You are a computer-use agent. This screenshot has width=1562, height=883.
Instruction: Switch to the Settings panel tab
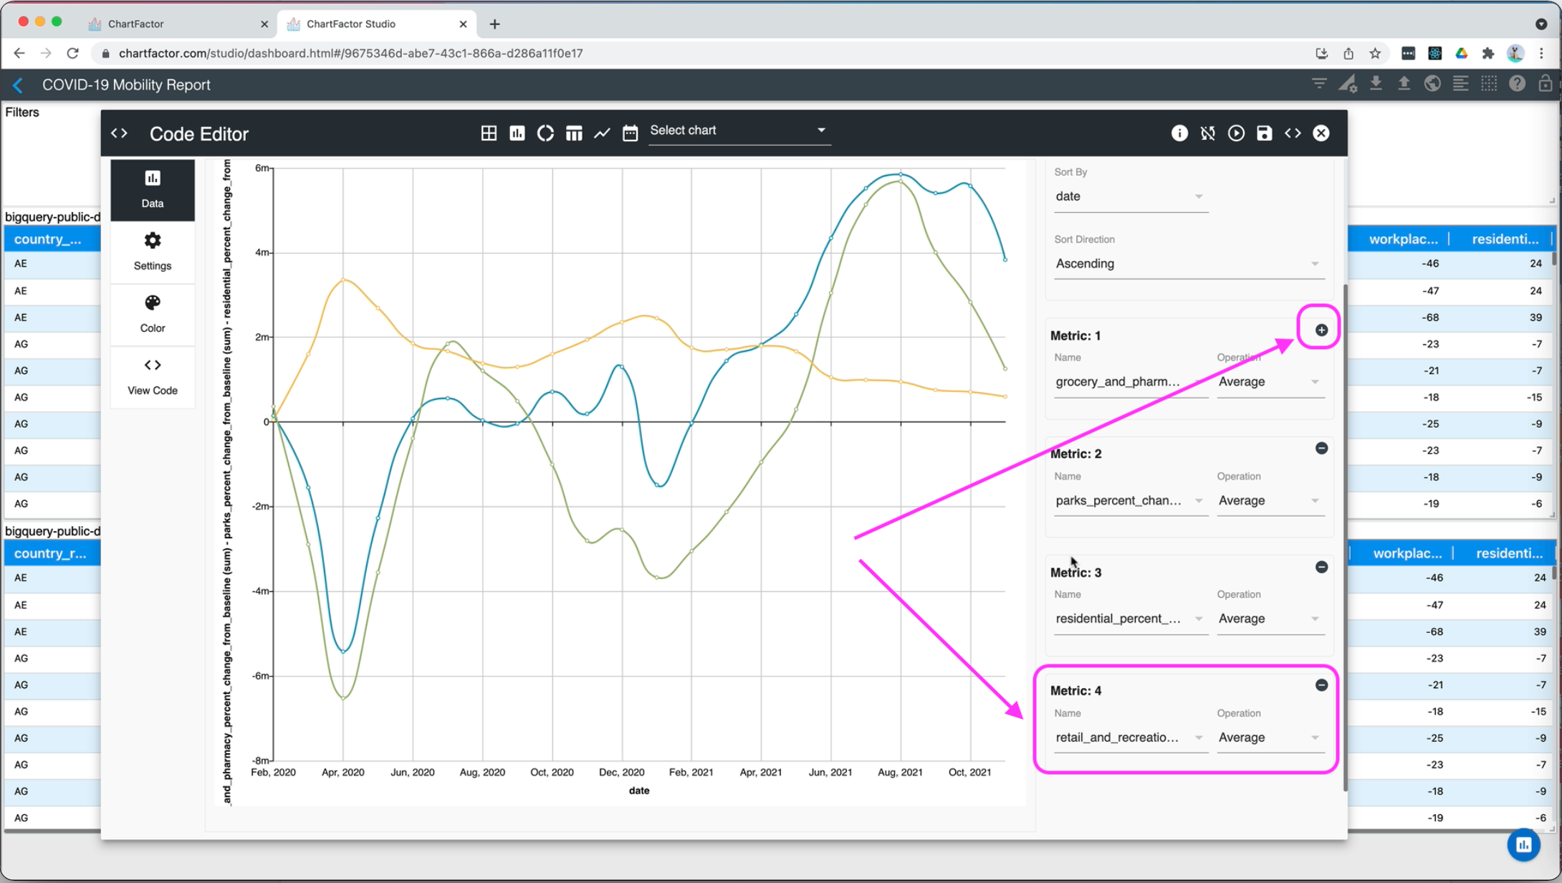point(153,251)
